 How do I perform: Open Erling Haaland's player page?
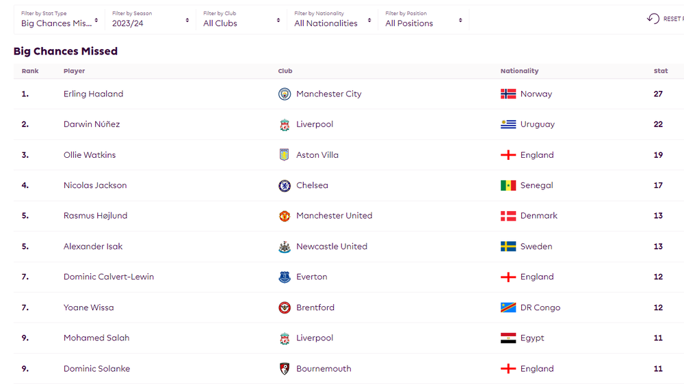[93, 94]
